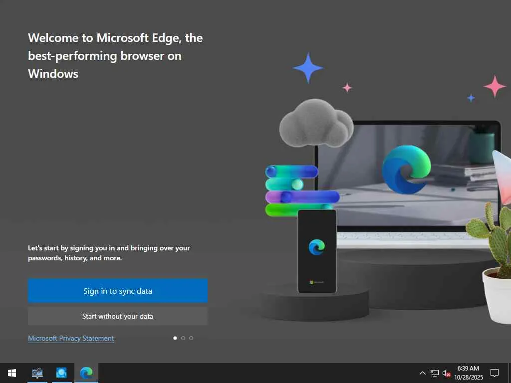The height and width of the screenshot is (383, 511).
Task: Choose Start without your data
Action: 118,316
